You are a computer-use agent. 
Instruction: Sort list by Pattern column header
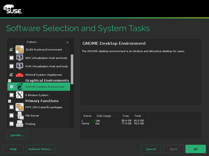[47, 42]
